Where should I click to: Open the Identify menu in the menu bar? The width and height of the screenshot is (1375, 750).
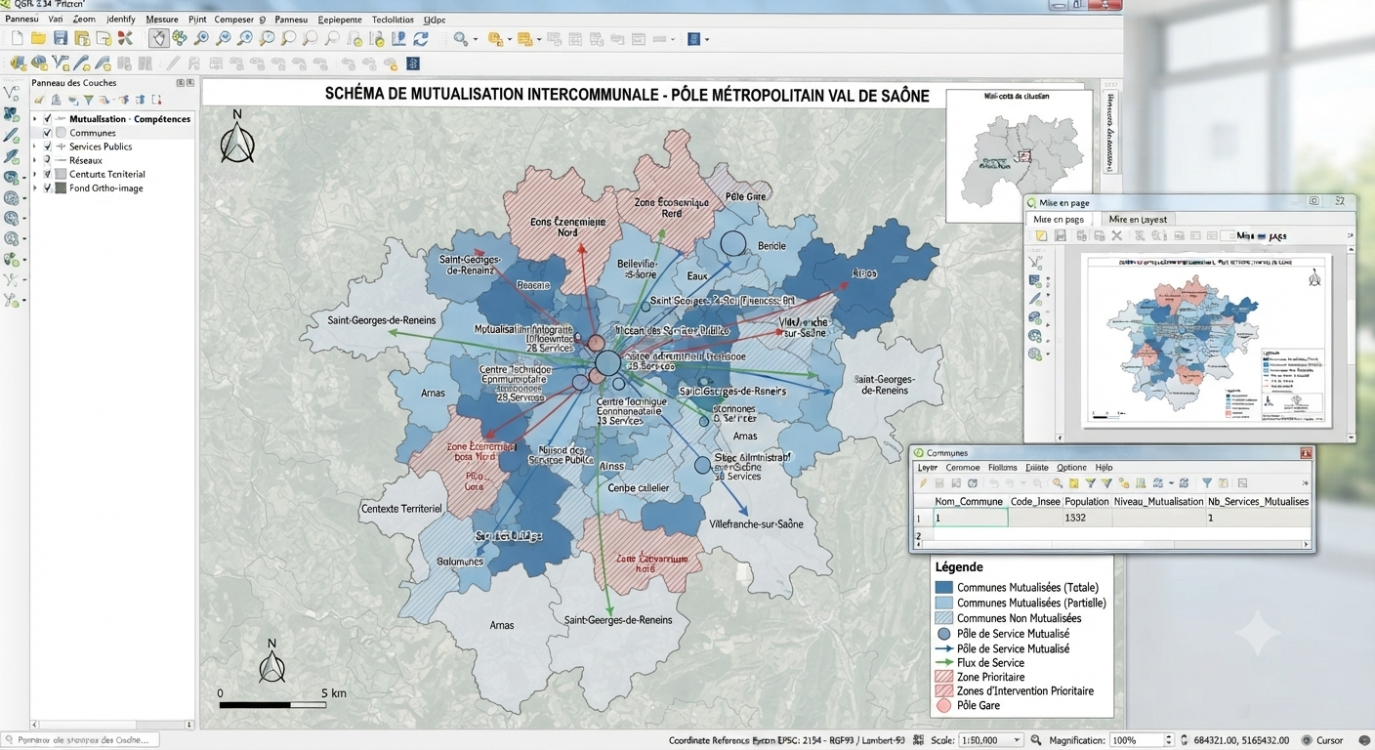pos(121,20)
